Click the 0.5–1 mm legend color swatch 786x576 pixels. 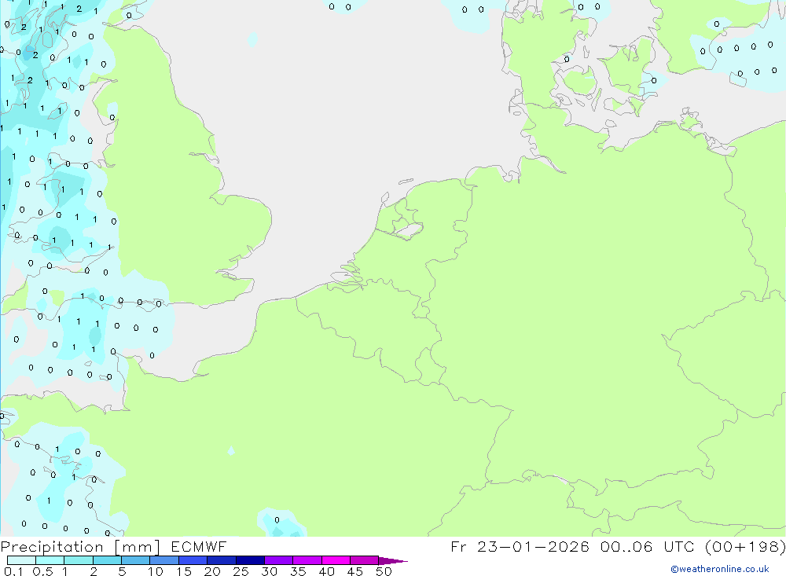coord(50,560)
